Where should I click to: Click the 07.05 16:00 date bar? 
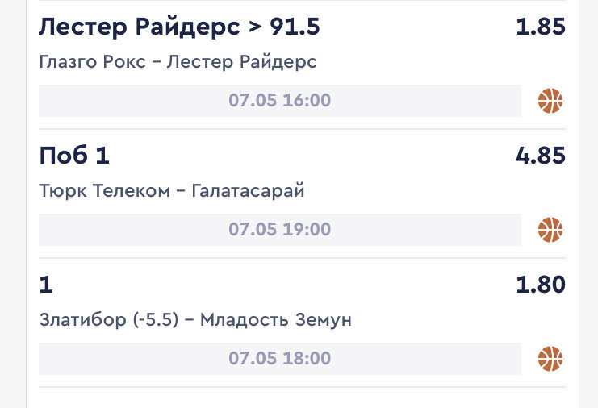[x=279, y=101]
